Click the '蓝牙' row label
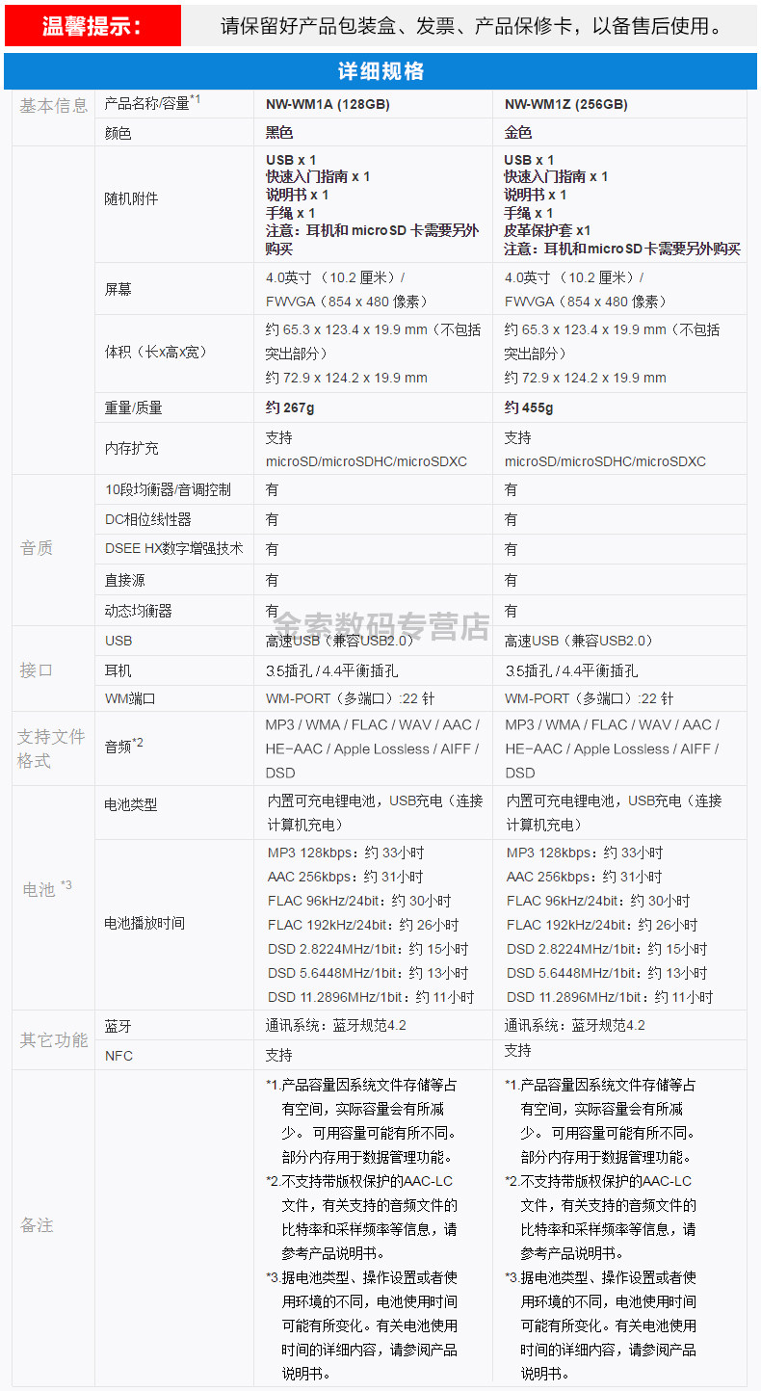This screenshot has height=1391, width=761. 118,1026
